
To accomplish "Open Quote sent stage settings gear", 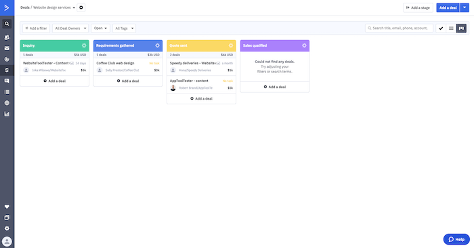I will click(231, 45).
